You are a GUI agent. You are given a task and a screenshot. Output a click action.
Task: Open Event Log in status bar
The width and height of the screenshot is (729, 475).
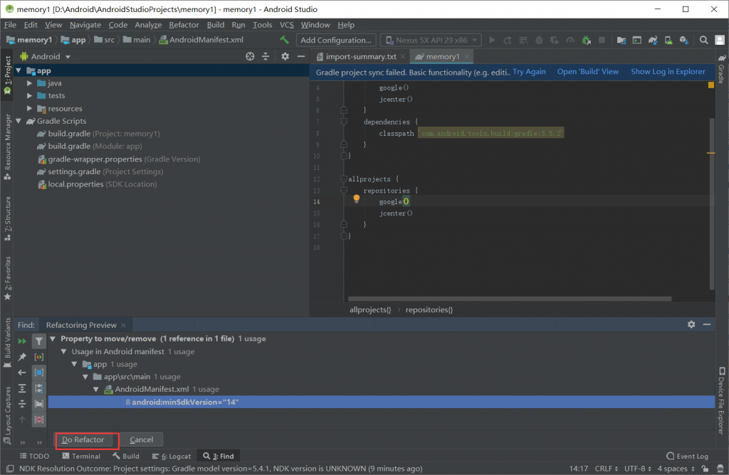[687, 457]
